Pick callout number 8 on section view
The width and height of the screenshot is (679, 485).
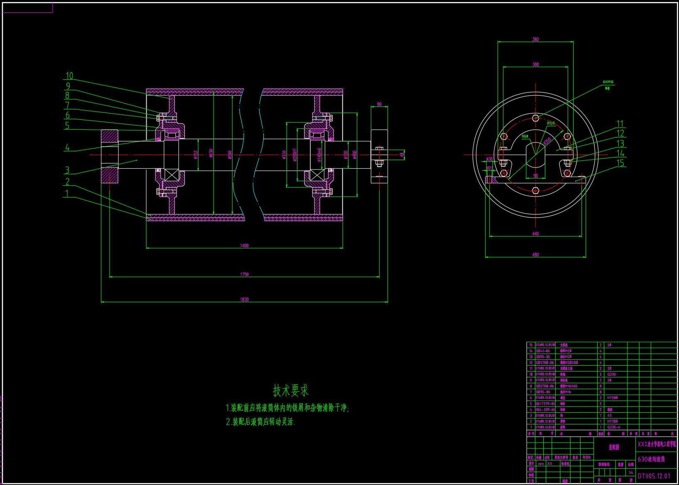[67, 96]
